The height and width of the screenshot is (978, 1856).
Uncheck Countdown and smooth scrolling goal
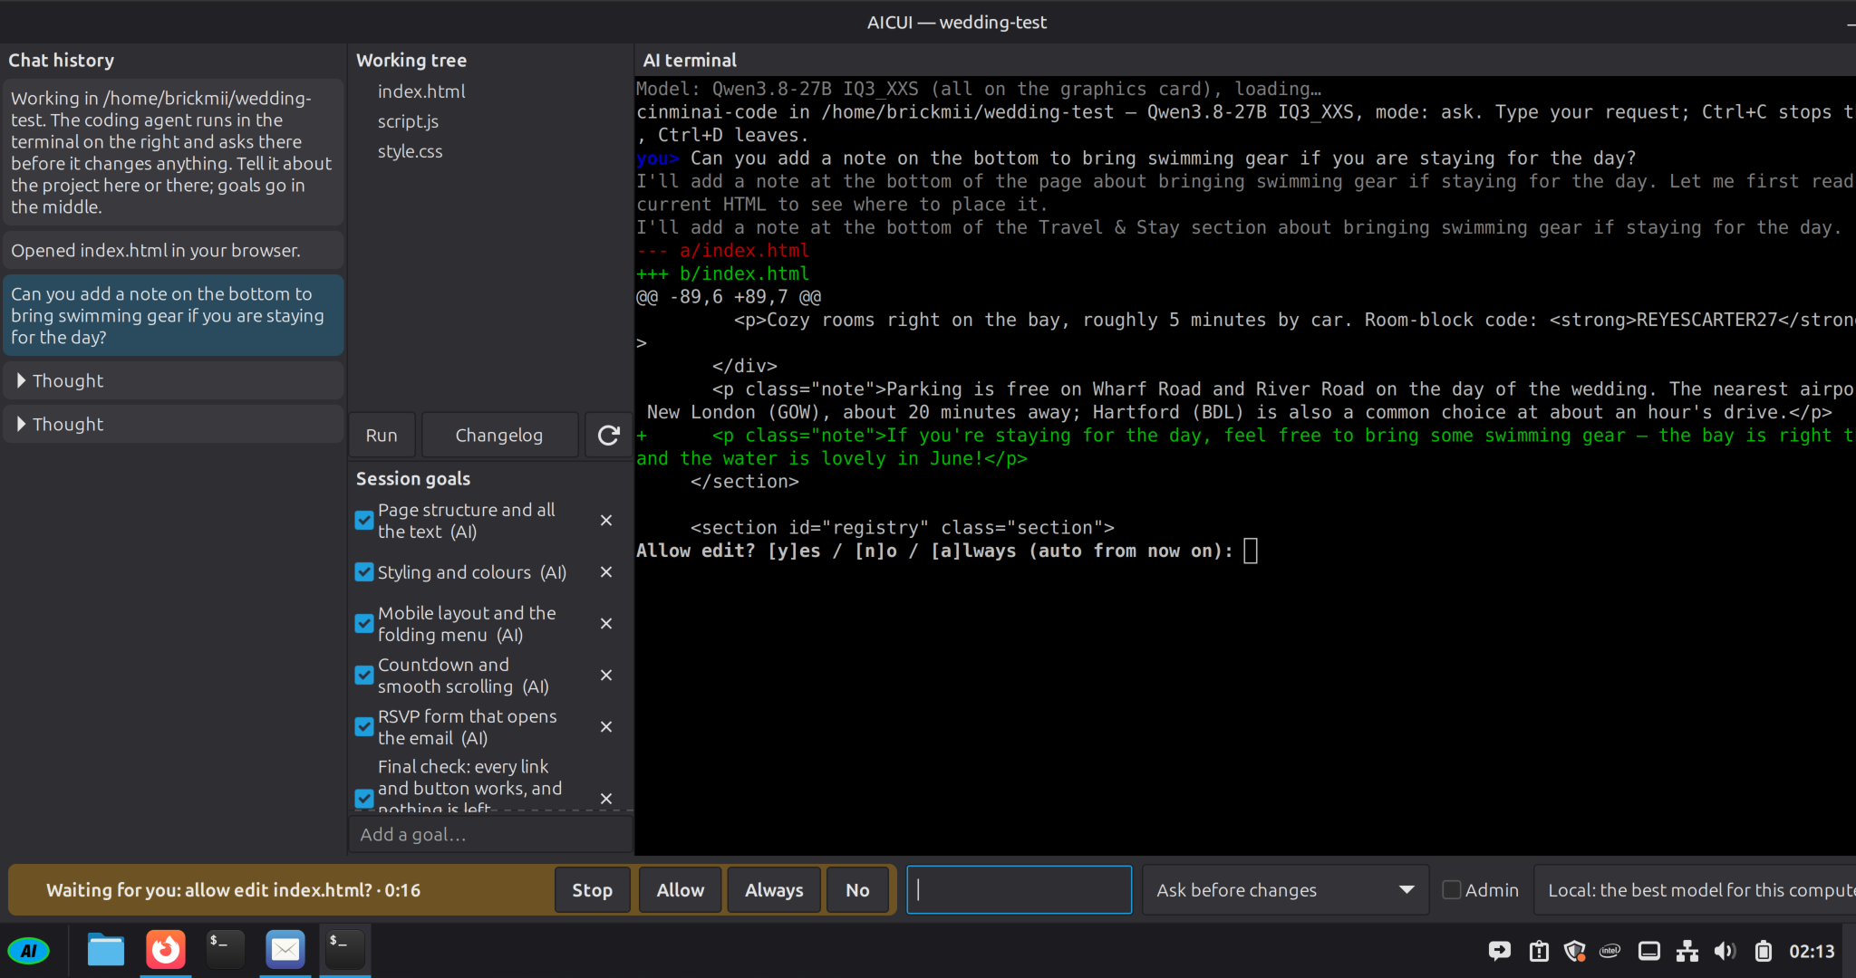tap(364, 676)
